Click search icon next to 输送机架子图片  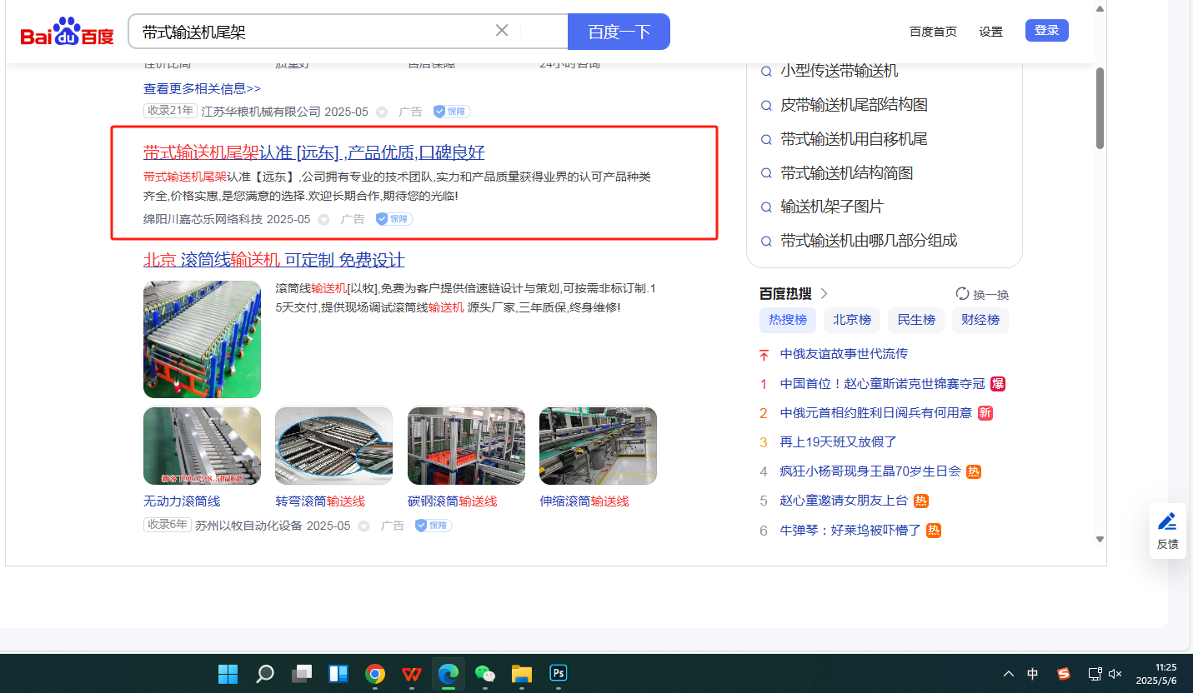(766, 207)
